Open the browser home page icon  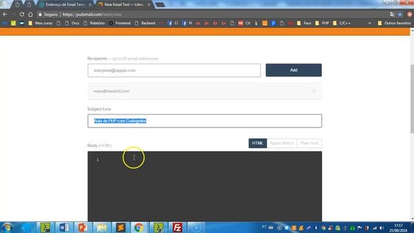tap(30, 14)
